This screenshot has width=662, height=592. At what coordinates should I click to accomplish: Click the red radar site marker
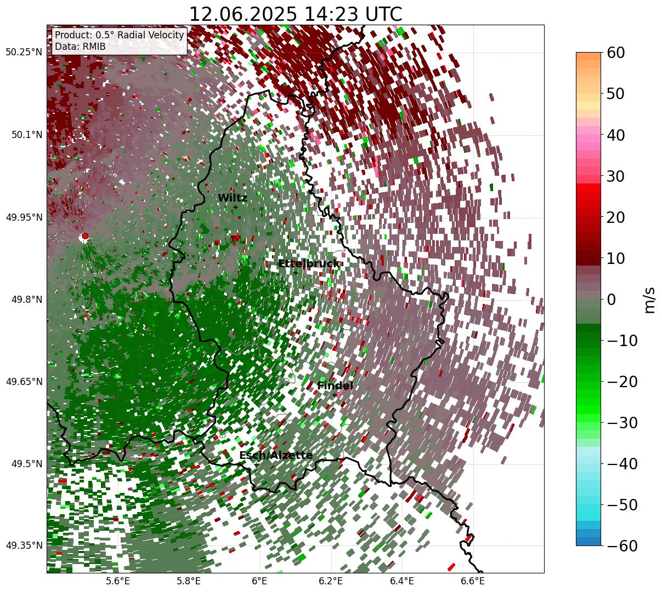(x=85, y=236)
